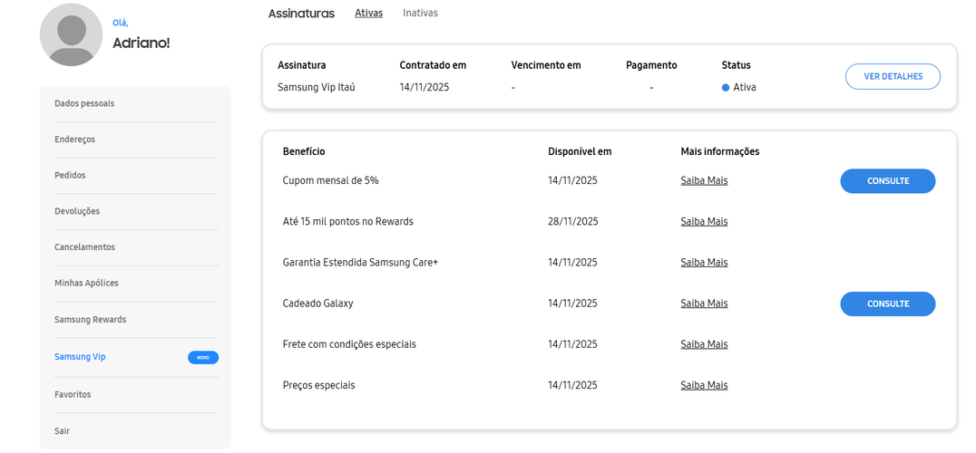Open Saiba Mais for Frete com condições especiais

(x=704, y=345)
